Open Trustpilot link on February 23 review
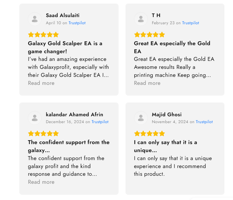 [191, 23]
